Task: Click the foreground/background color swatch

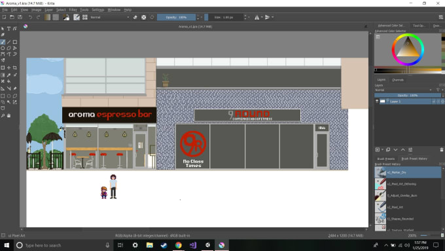Action: coord(66,17)
